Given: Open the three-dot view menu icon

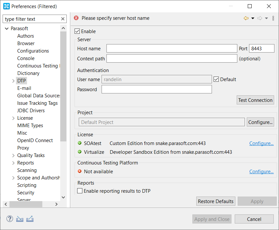Looking at the screenshot, I should (x=273, y=18).
